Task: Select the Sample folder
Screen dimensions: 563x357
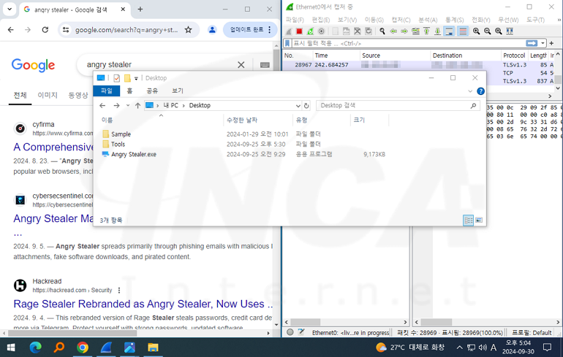Action: click(x=121, y=134)
